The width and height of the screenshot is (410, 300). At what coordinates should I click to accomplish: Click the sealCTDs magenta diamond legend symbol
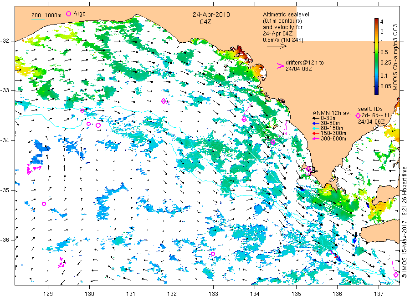click(x=358, y=115)
